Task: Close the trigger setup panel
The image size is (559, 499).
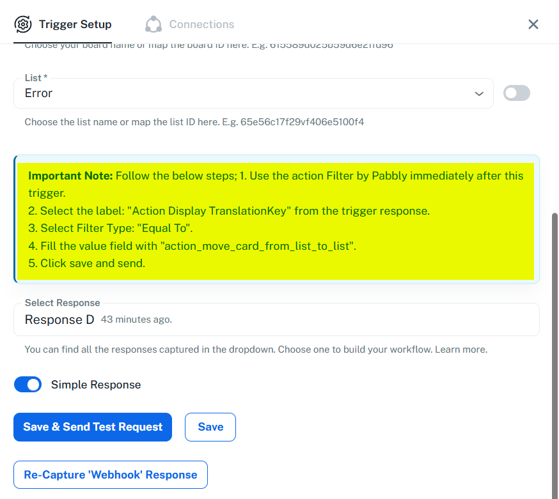Action: click(x=533, y=24)
